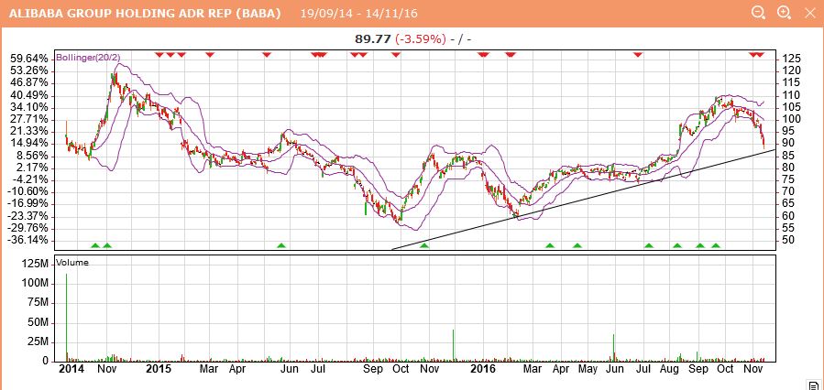
Task: Click the 2.17% left axis label
Action: (x=31, y=168)
